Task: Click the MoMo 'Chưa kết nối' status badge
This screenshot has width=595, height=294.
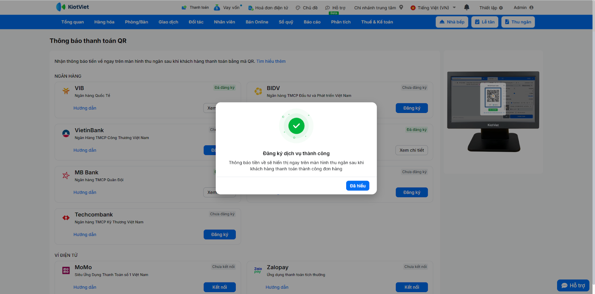Action: [x=223, y=267]
